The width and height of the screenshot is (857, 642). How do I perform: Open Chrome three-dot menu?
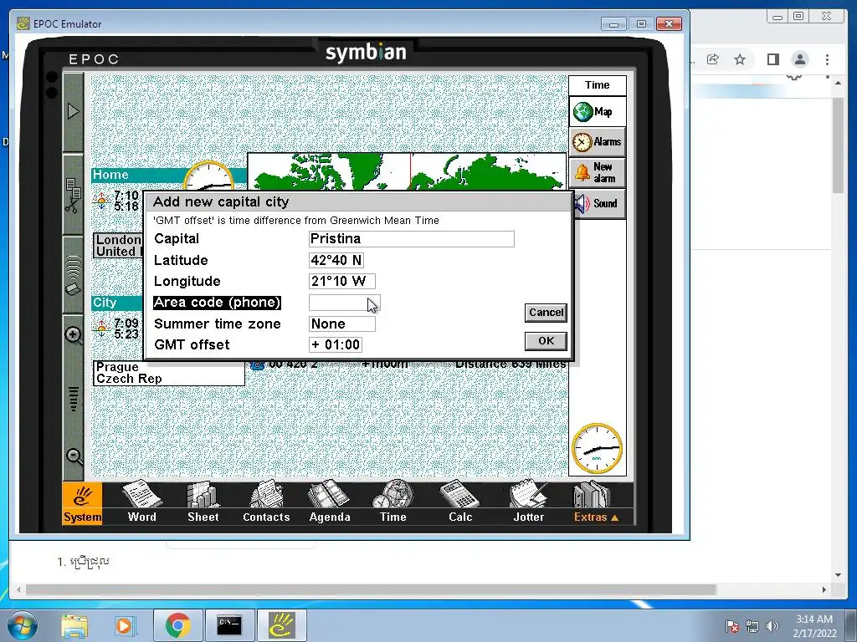(x=828, y=59)
